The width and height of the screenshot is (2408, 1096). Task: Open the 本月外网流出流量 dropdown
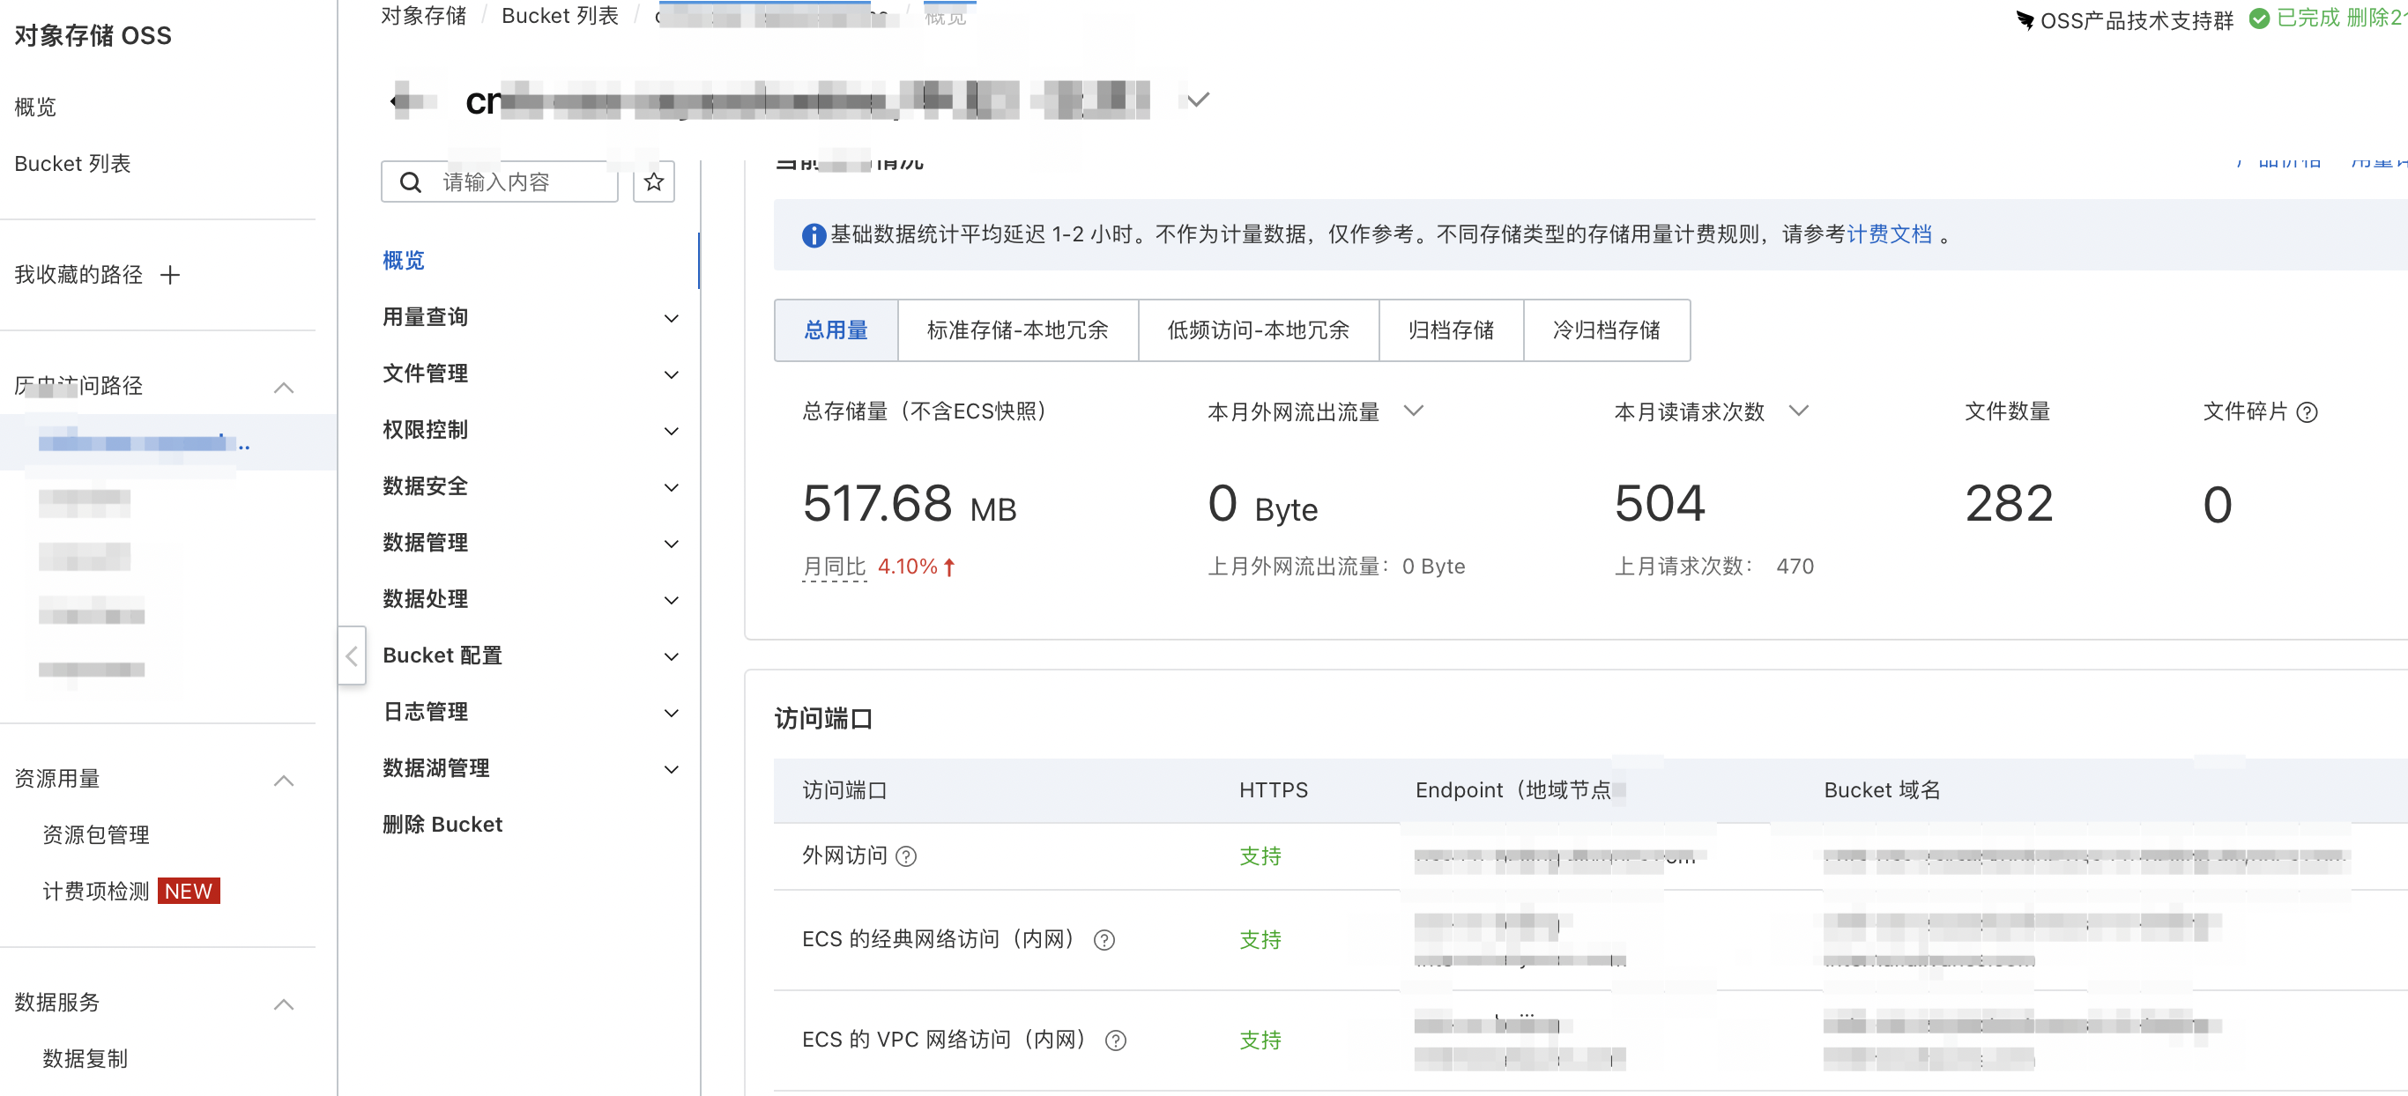pos(1414,411)
